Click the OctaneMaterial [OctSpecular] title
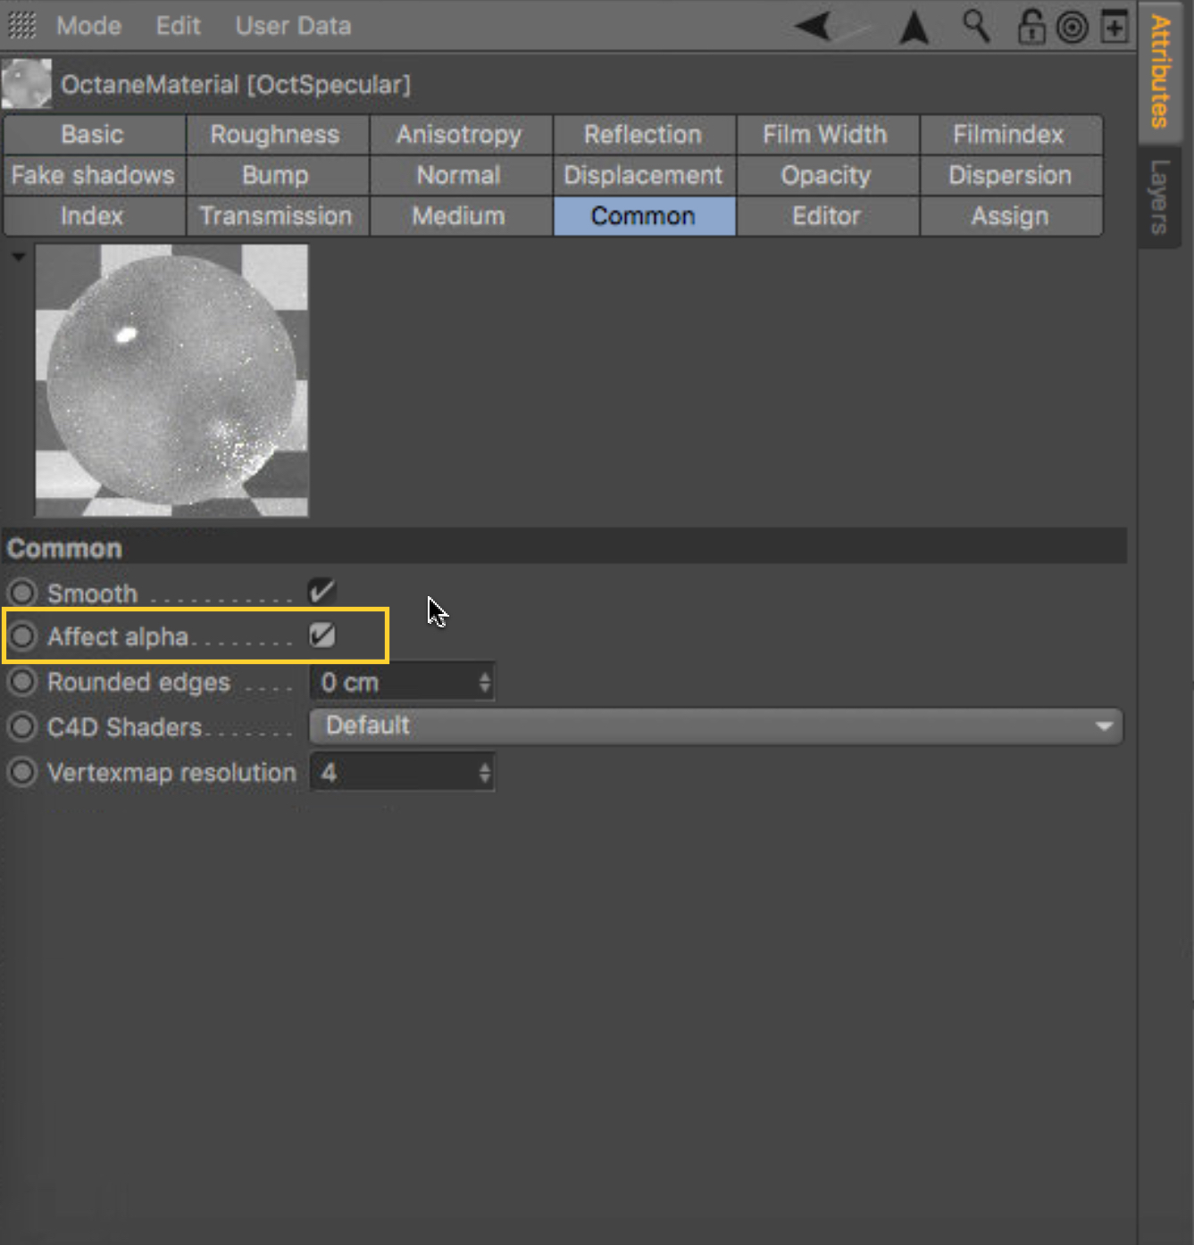Screen dimensions: 1194x1245 point(236,85)
